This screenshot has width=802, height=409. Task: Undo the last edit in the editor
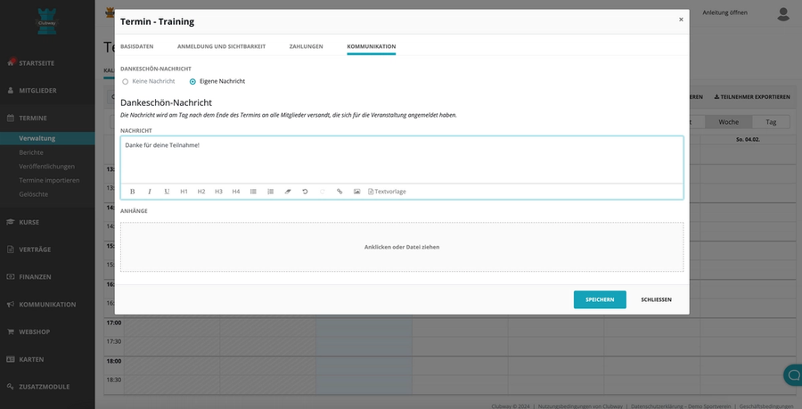click(x=305, y=192)
